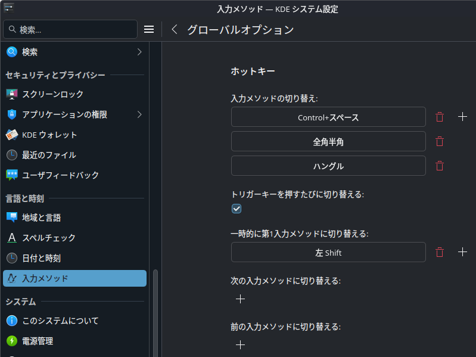Add another 一時的に第1入力メソッド hotkey

462,252
